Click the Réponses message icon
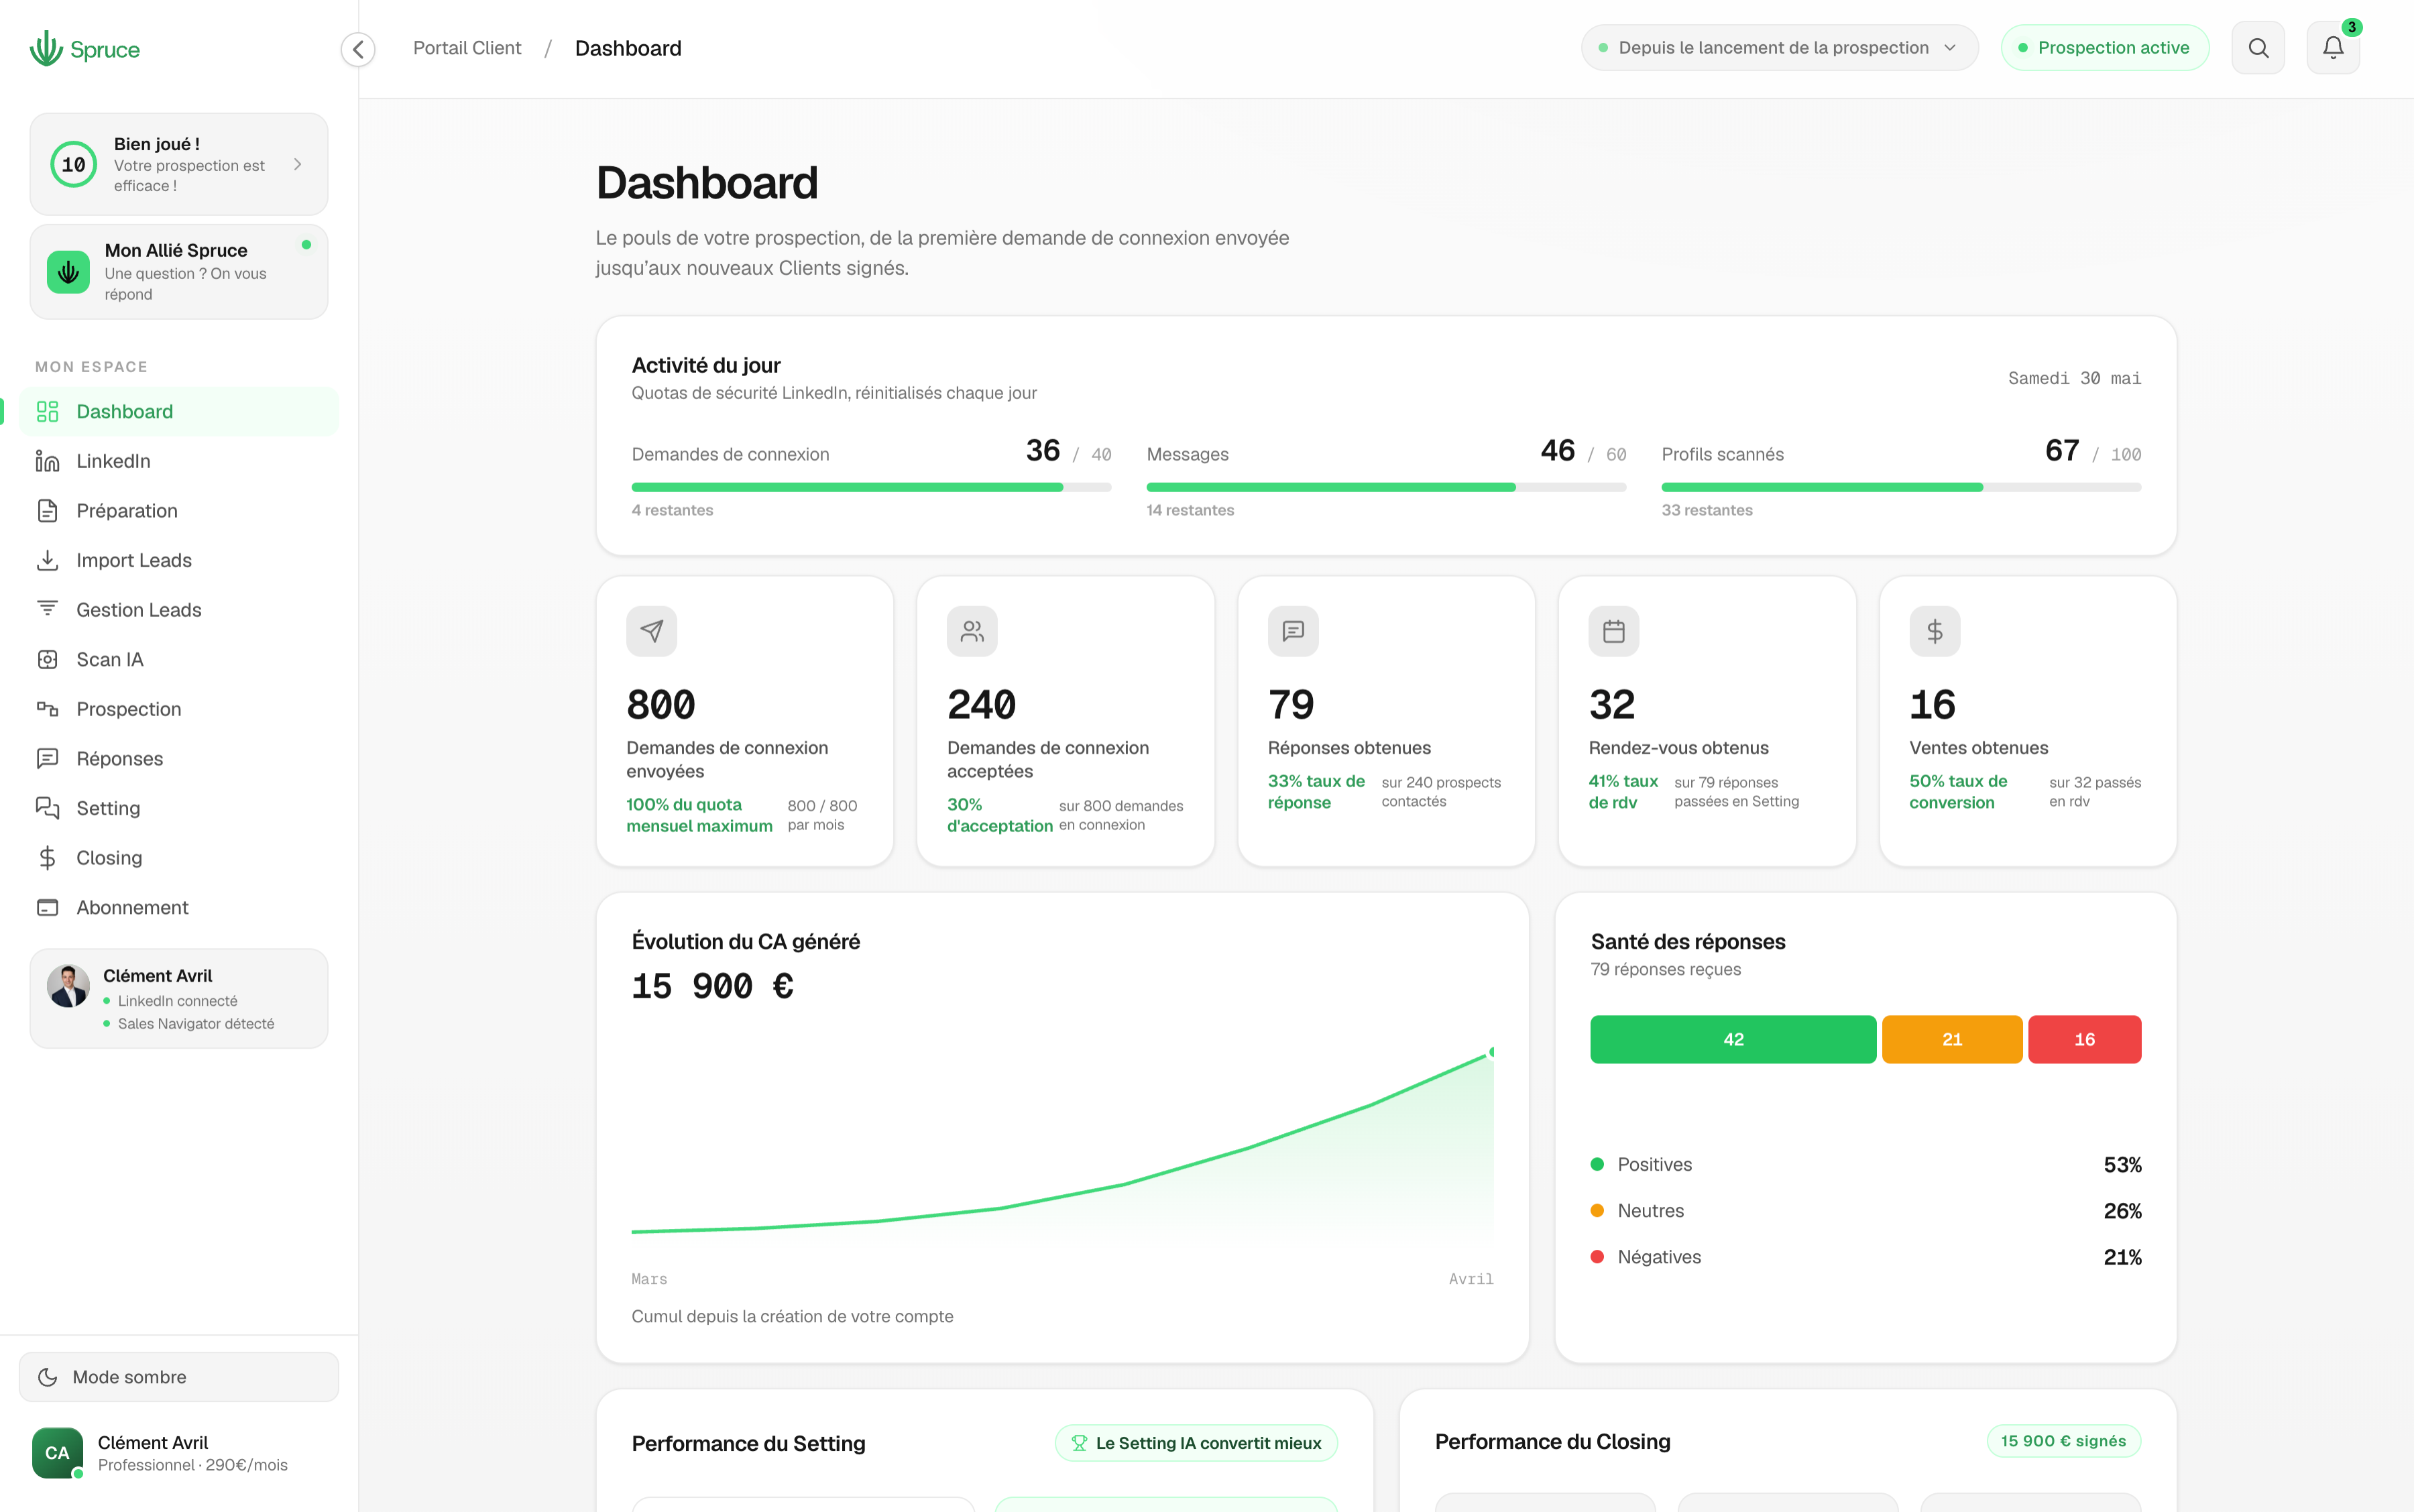This screenshot has width=2414, height=1512. 47,758
